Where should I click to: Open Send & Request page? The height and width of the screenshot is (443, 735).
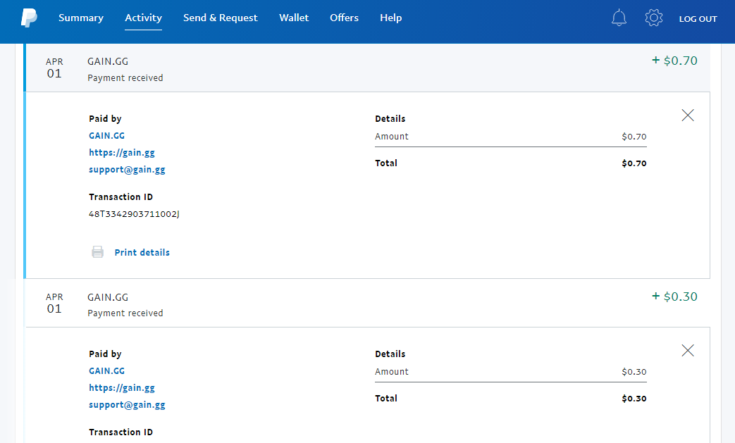(x=221, y=18)
